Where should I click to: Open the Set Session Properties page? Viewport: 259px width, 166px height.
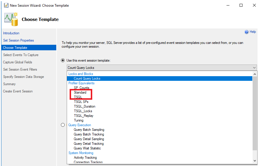[x=19, y=40]
